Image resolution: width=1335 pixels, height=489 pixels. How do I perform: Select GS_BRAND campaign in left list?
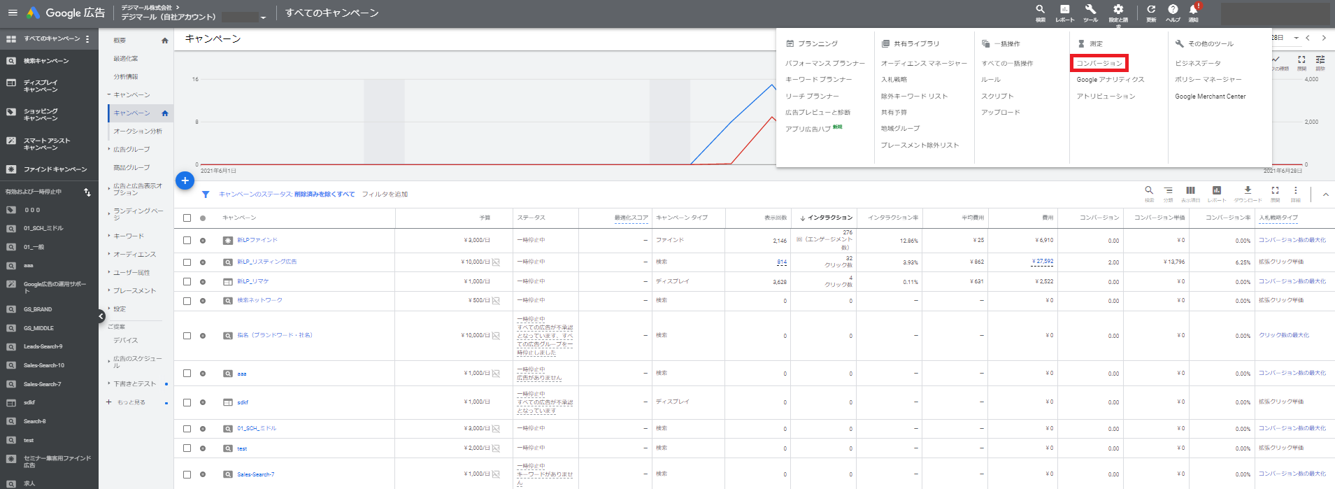(x=38, y=309)
